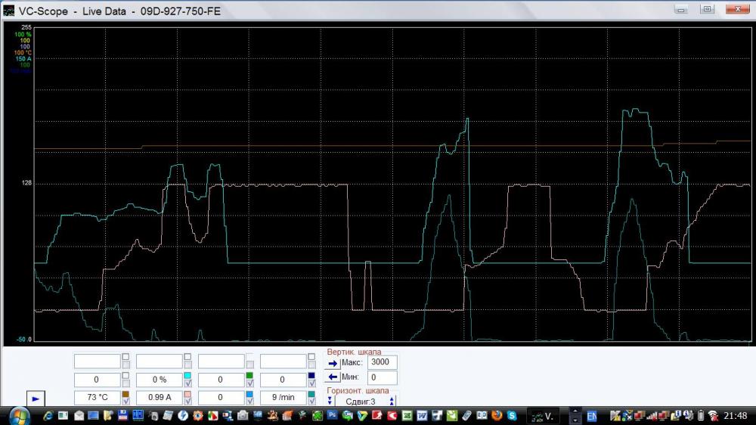The width and height of the screenshot is (756, 425).
Task: Open Skype from the taskbar
Action: [x=512, y=416]
